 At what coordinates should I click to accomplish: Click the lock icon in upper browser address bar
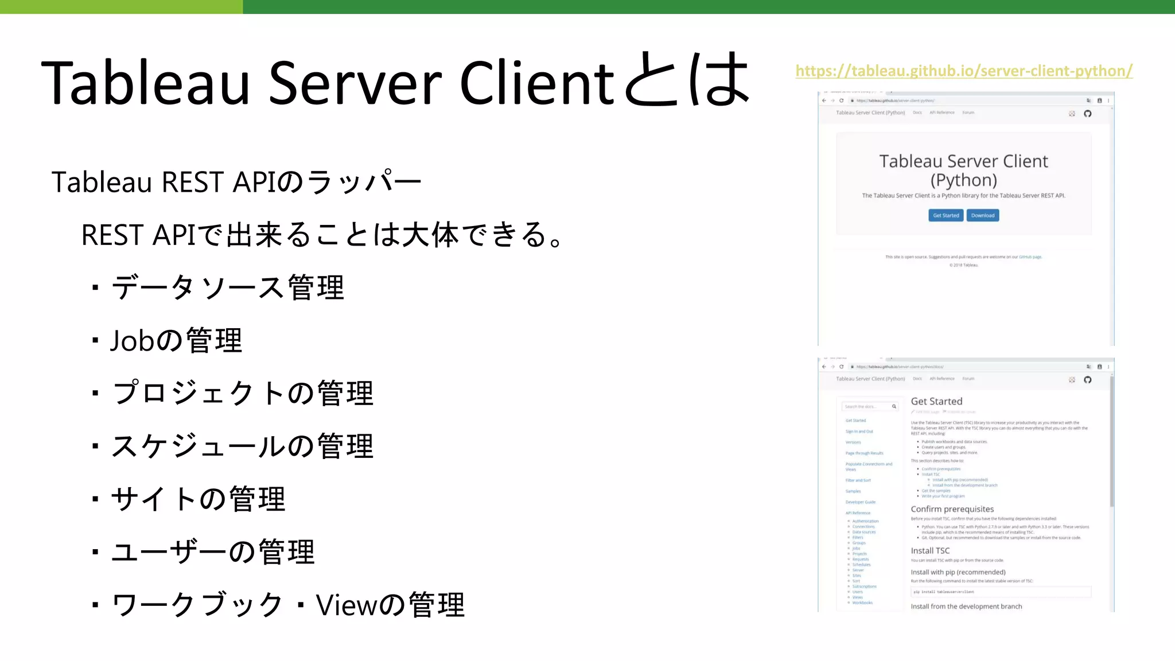point(853,100)
